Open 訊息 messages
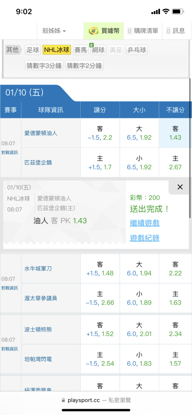The width and height of the screenshot is (192, 415). 175,31
